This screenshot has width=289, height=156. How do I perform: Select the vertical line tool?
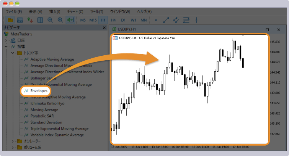click(x=196, y=20)
